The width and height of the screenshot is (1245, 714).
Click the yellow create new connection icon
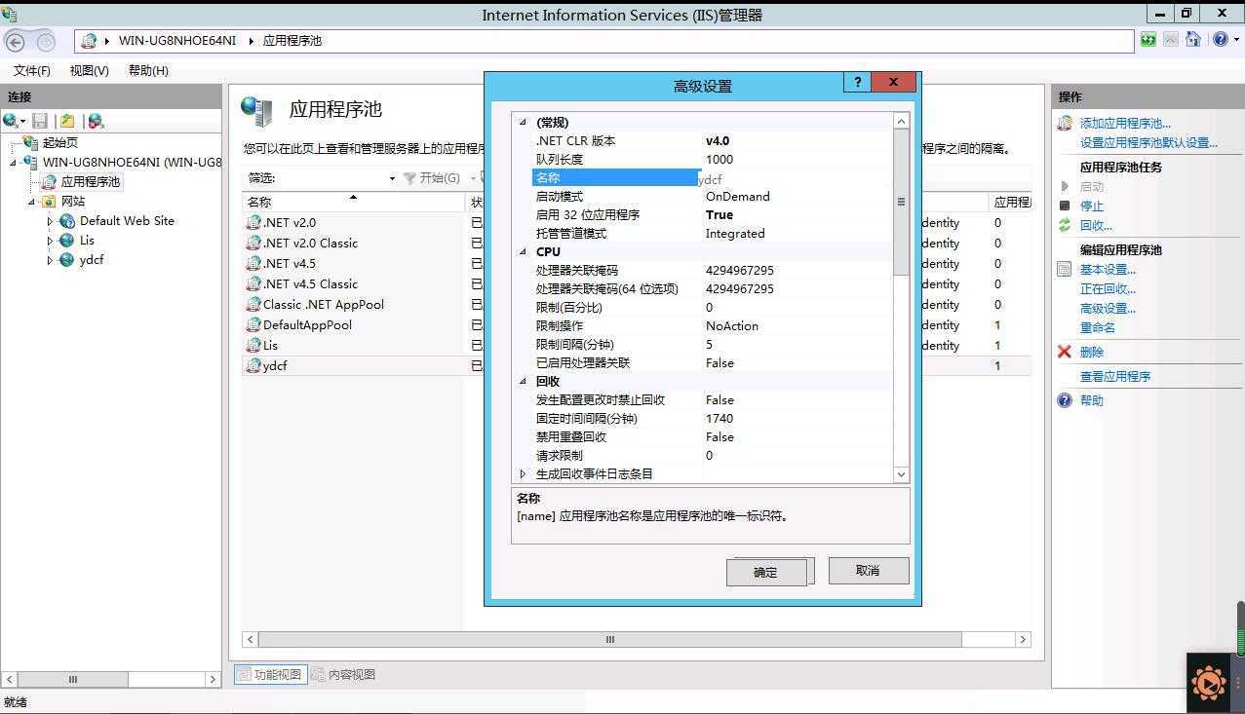point(67,120)
